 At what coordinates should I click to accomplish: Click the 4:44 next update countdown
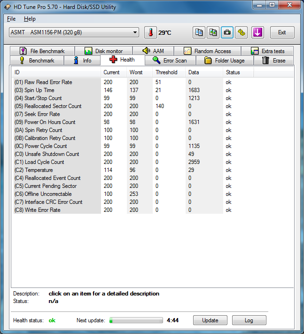point(173,320)
